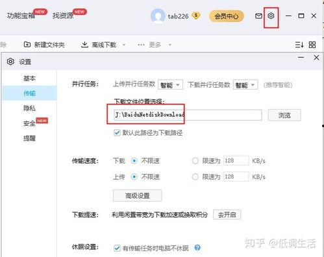
Task: Switch to grid view icon
Action: pyautogui.click(x=312, y=45)
